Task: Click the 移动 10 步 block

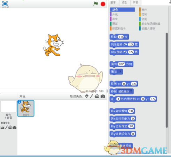Action: (x=119, y=37)
